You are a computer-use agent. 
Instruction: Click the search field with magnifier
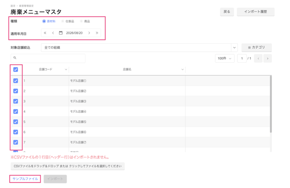pos(48,58)
